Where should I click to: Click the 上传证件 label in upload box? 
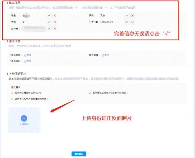tap(24, 124)
